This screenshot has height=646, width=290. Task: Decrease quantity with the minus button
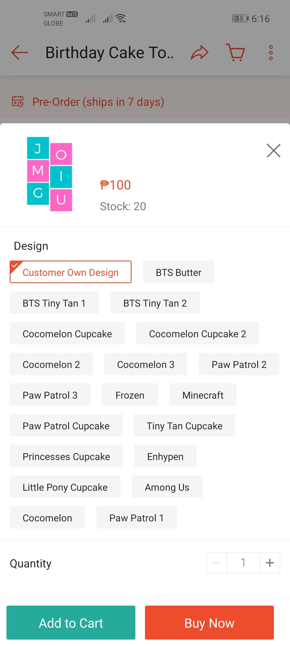click(216, 563)
